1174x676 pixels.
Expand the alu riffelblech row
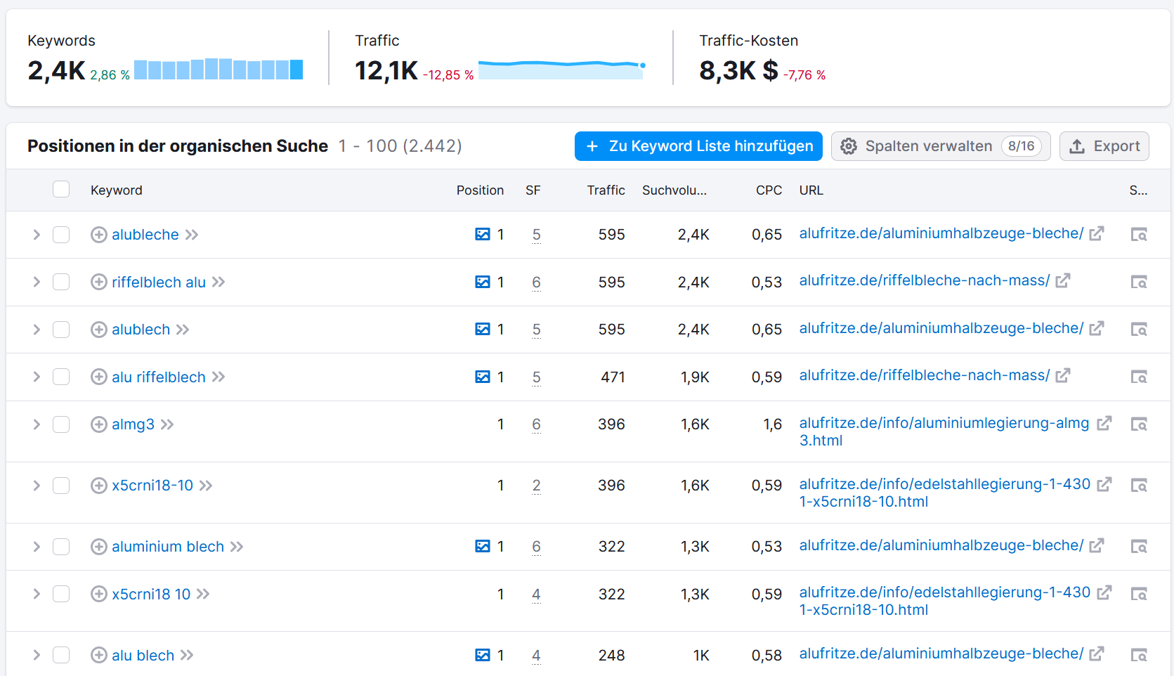(x=37, y=377)
